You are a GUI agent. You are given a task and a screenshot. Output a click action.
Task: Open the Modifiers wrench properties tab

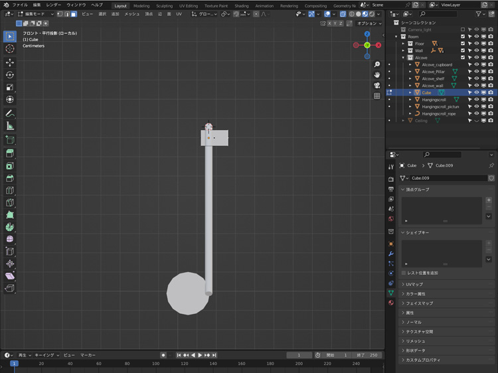(x=391, y=254)
